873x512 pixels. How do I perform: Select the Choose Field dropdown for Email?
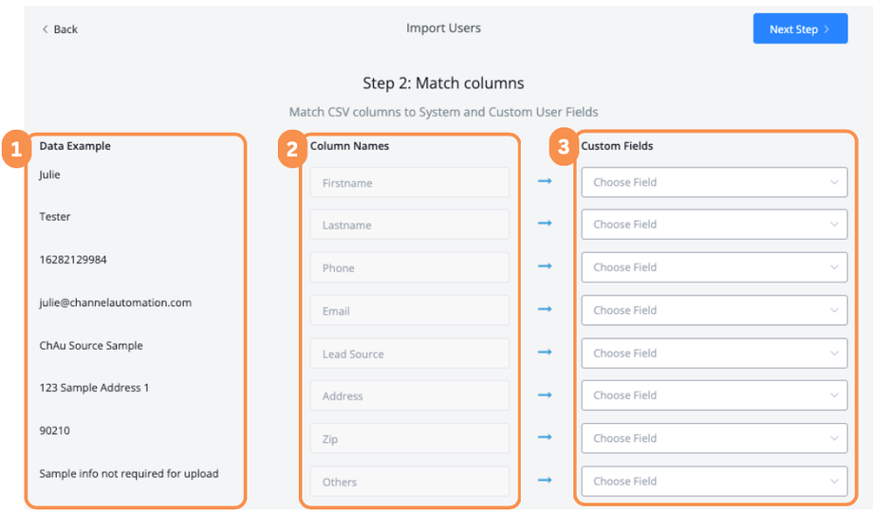coord(714,310)
